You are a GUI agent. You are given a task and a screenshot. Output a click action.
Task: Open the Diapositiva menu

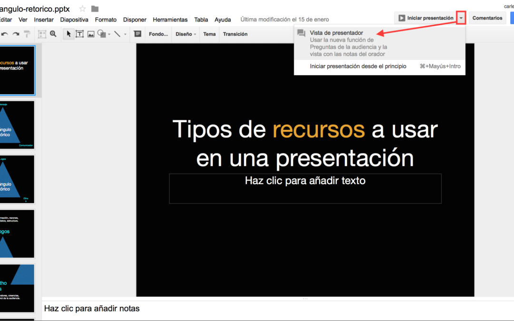pyautogui.click(x=74, y=19)
